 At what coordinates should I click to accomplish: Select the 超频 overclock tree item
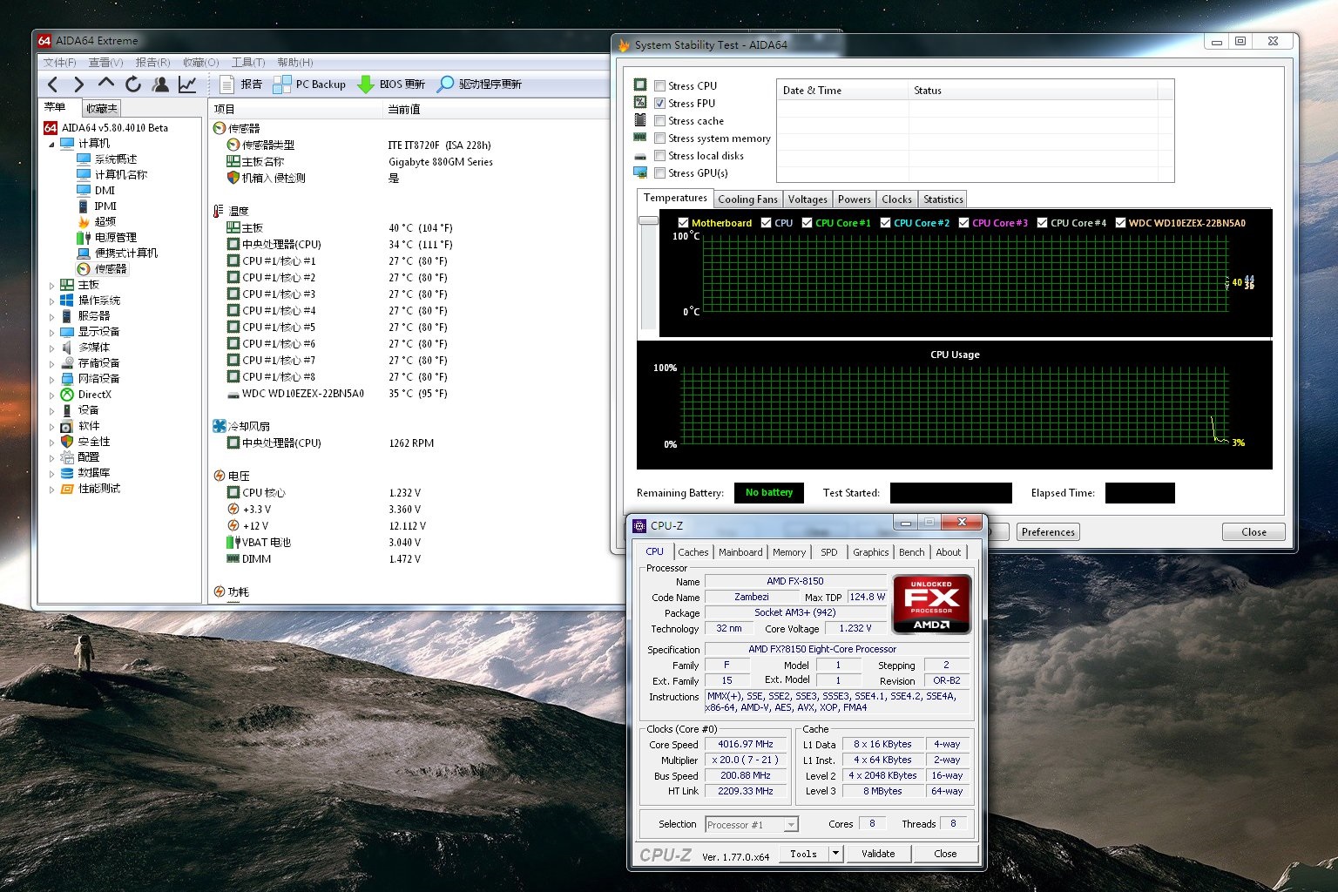(105, 221)
